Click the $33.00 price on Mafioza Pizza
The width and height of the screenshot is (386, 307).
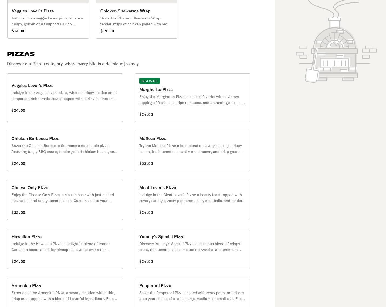pos(146,163)
